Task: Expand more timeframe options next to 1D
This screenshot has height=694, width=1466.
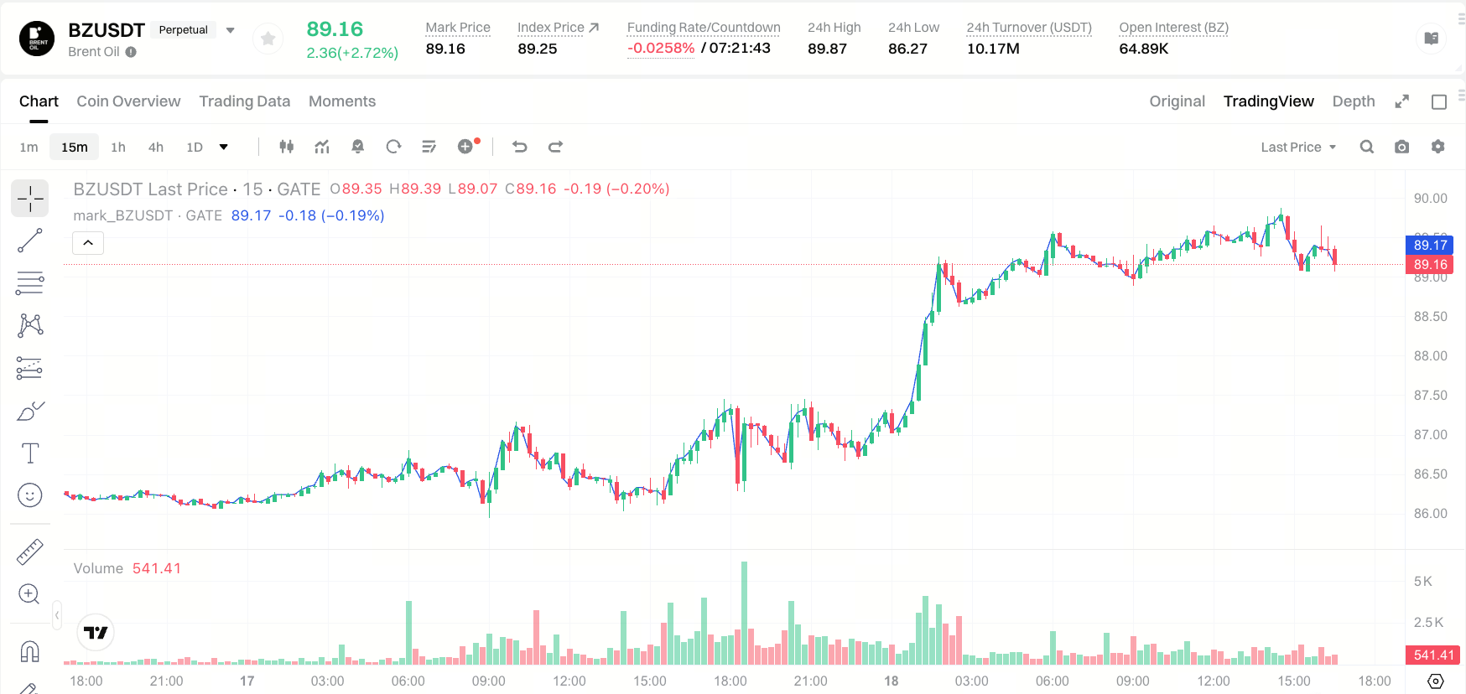Action: click(x=224, y=147)
